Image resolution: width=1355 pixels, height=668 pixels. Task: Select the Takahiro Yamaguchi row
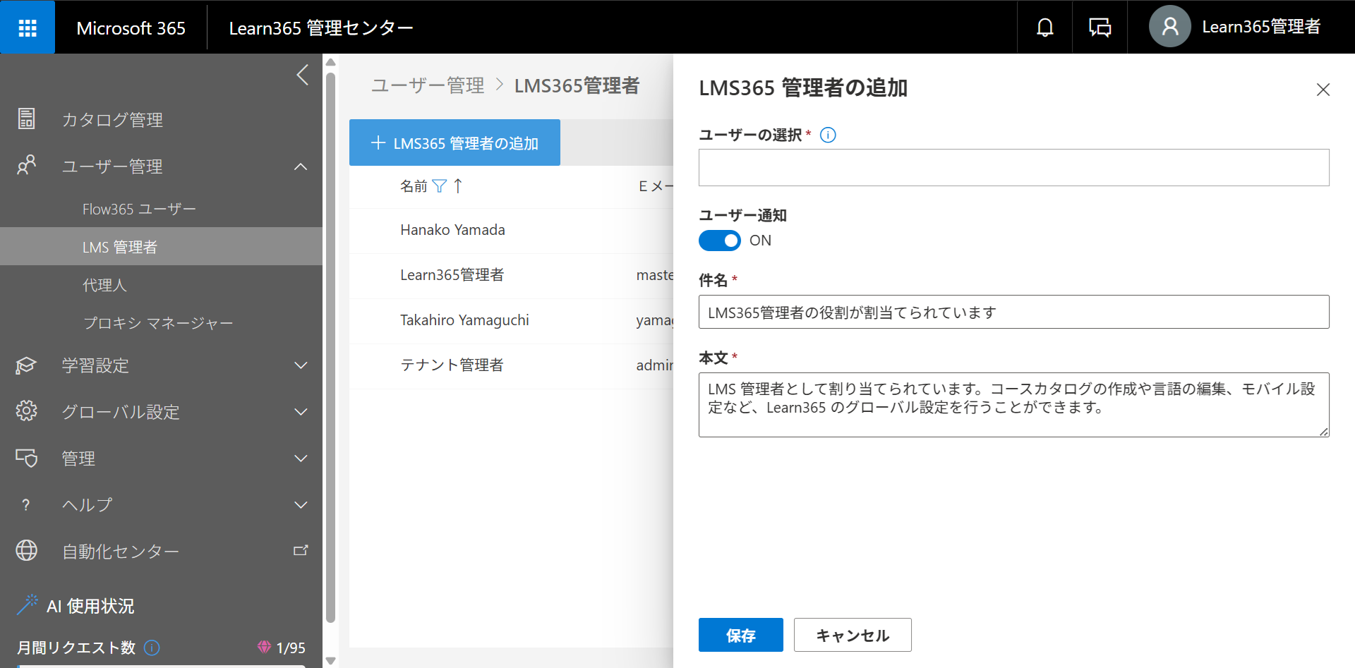[x=512, y=320]
